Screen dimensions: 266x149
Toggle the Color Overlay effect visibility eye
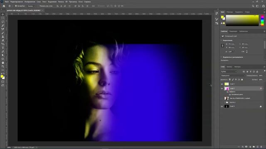coord(230,95)
